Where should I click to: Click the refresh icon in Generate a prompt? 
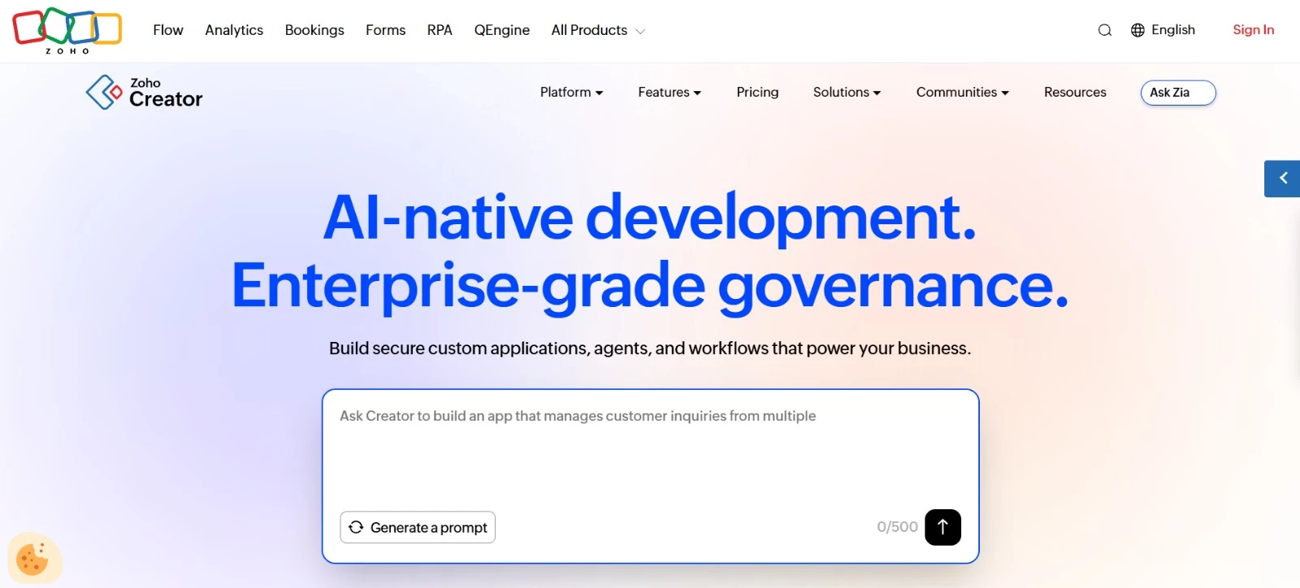click(x=356, y=527)
